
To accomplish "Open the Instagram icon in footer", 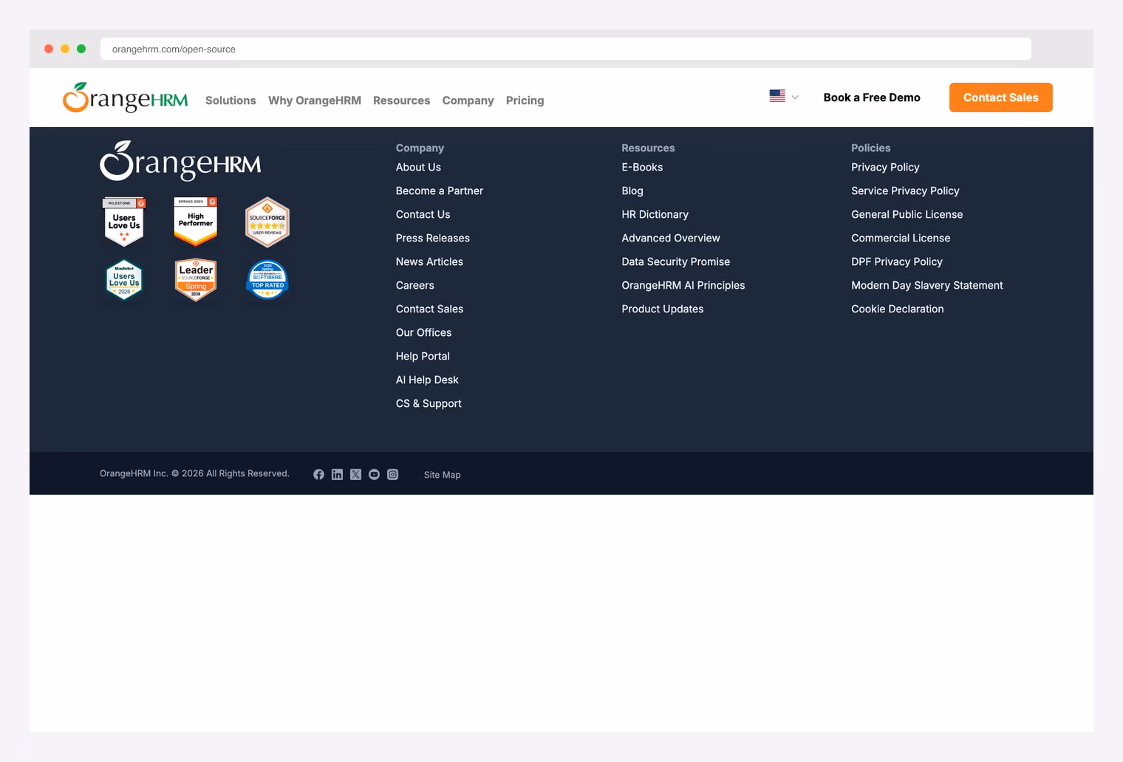I will [x=393, y=474].
